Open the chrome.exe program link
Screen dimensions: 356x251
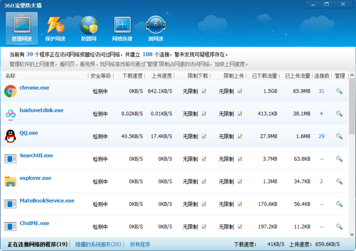[x=34, y=88]
